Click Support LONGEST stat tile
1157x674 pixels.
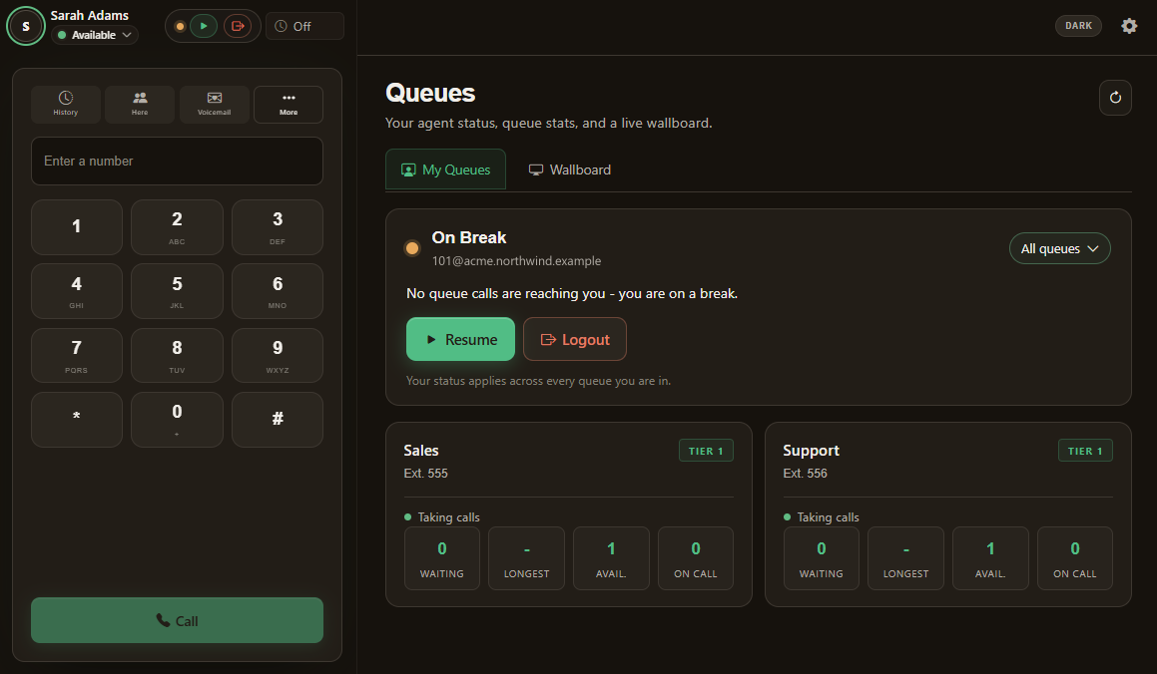906,558
